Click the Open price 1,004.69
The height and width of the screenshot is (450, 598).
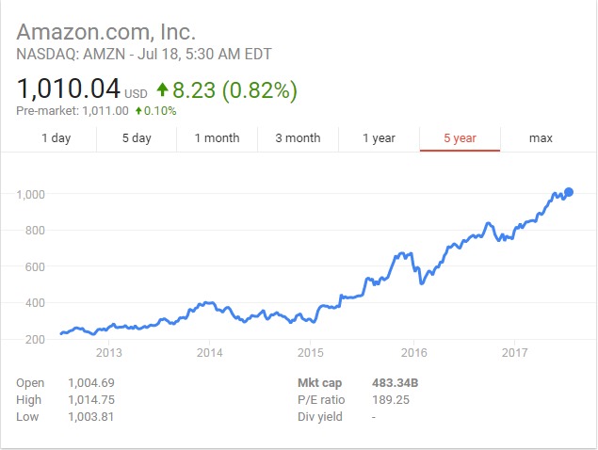(x=90, y=383)
